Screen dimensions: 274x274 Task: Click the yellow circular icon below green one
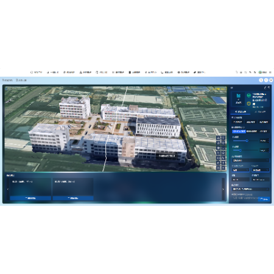click(x=248, y=104)
